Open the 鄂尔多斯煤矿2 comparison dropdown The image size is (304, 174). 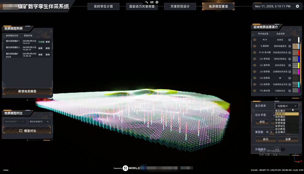coord(40,122)
